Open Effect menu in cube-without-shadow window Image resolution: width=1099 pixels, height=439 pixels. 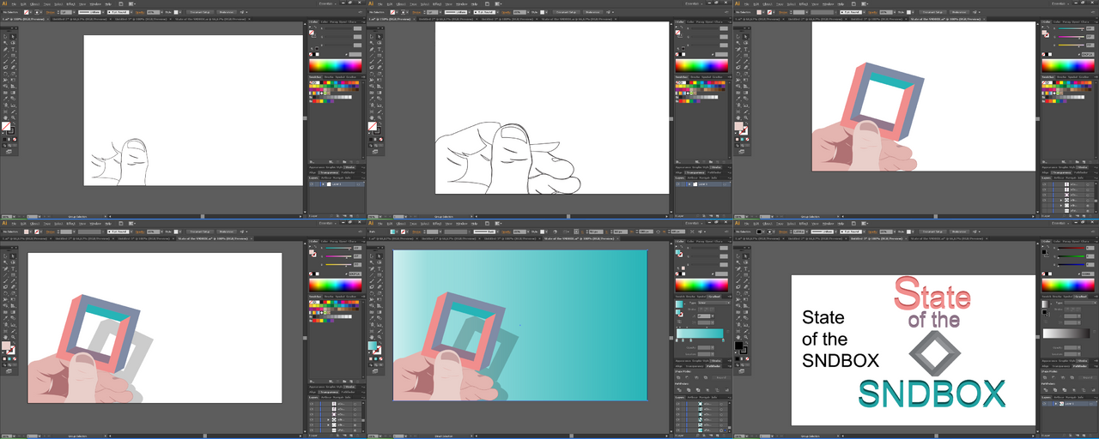coord(803,3)
